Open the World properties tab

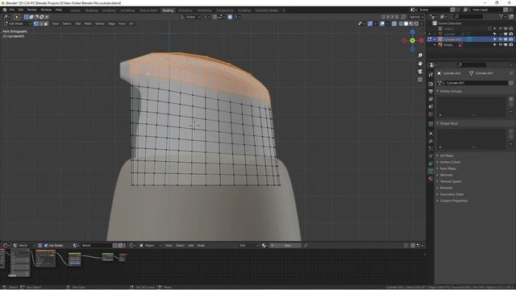(431, 114)
